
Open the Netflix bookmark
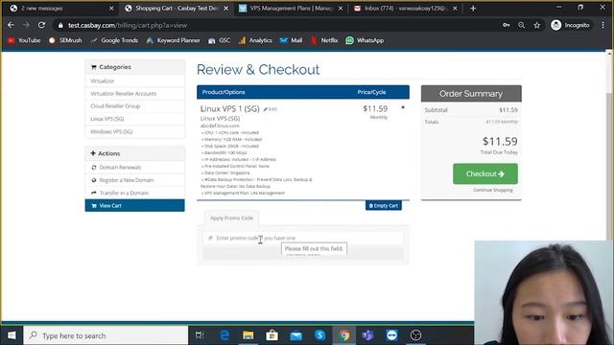(324, 40)
